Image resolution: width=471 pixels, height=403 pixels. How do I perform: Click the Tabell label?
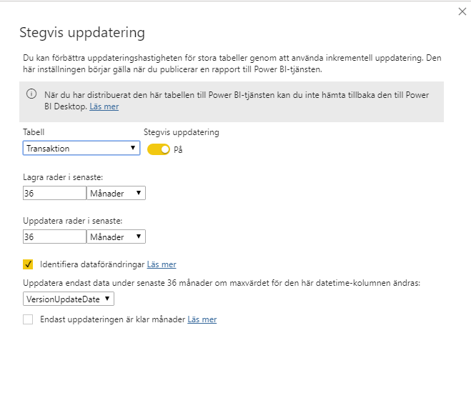[34, 132]
